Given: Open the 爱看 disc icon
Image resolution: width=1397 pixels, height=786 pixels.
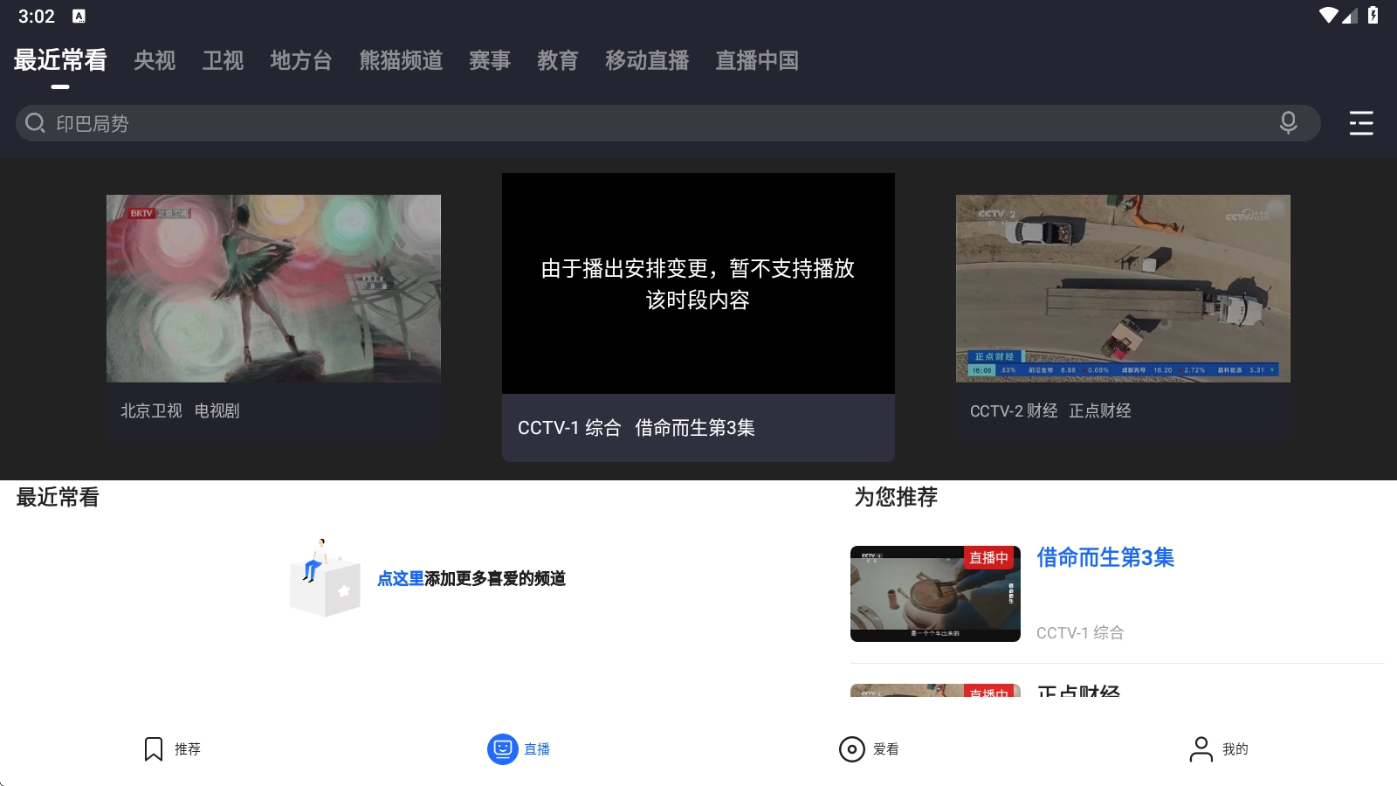Looking at the screenshot, I should (x=851, y=748).
